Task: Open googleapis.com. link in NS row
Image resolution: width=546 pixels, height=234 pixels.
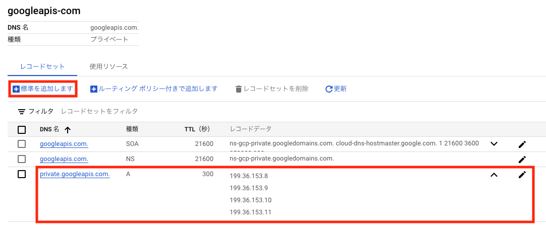Action: point(64,159)
